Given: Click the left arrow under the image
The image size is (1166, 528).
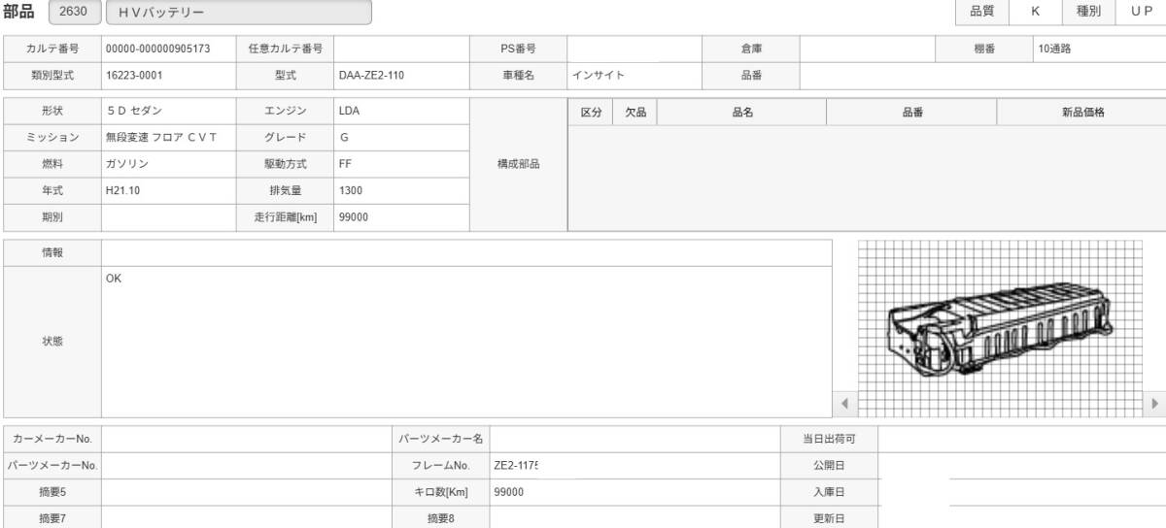Looking at the screenshot, I should [x=843, y=403].
